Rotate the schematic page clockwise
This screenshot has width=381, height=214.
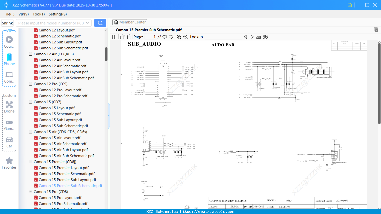coord(129,37)
